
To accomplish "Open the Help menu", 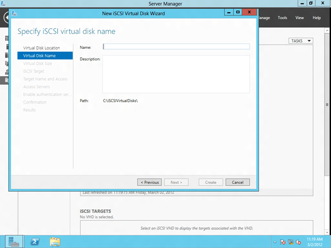I will [x=317, y=17].
